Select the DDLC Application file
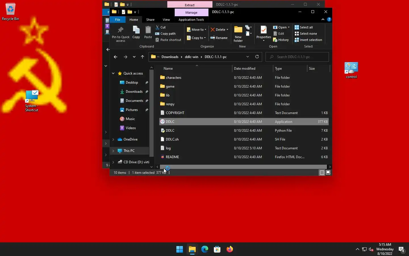 tap(244, 121)
